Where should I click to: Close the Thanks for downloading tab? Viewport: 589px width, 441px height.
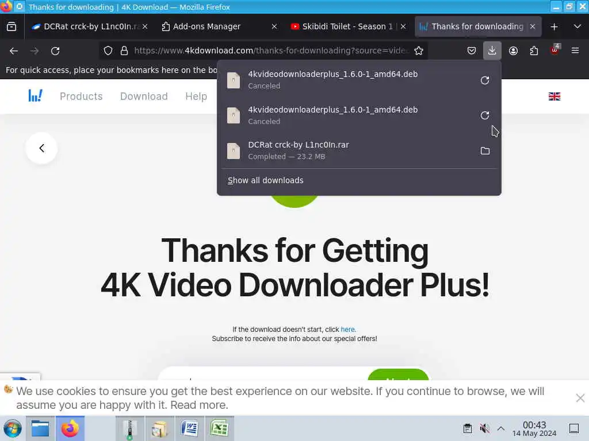click(532, 26)
